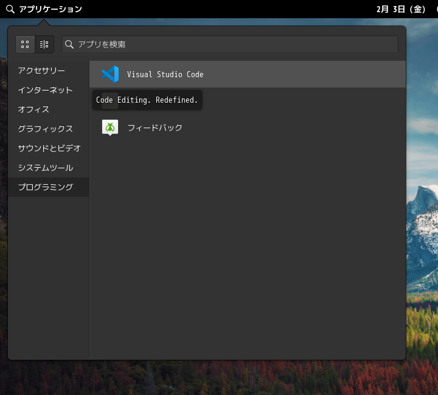Switch to category list view mode

[x=44, y=44]
